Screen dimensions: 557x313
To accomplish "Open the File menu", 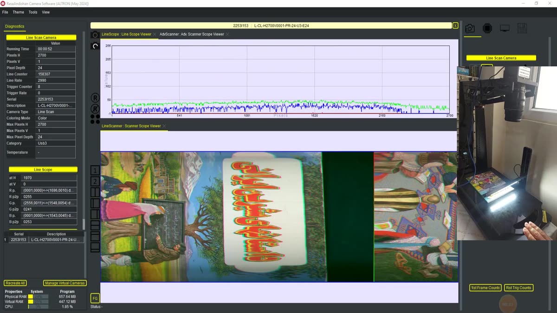I will click(x=5, y=12).
